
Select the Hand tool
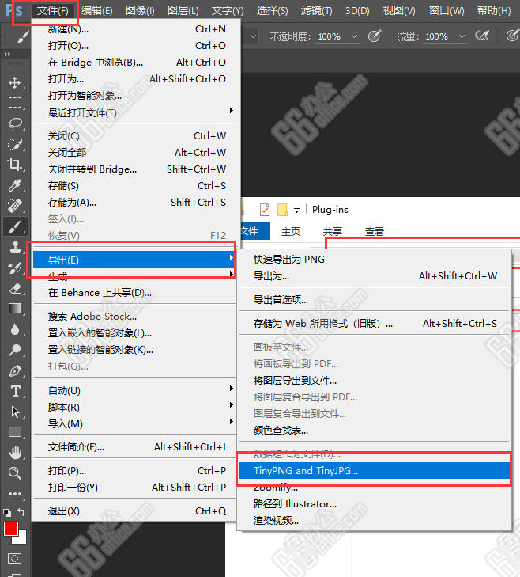coord(15,453)
